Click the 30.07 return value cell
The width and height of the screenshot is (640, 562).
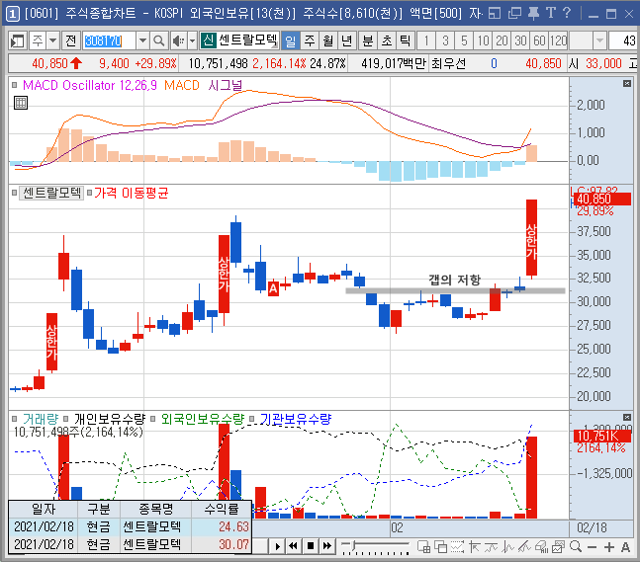pos(222,544)
